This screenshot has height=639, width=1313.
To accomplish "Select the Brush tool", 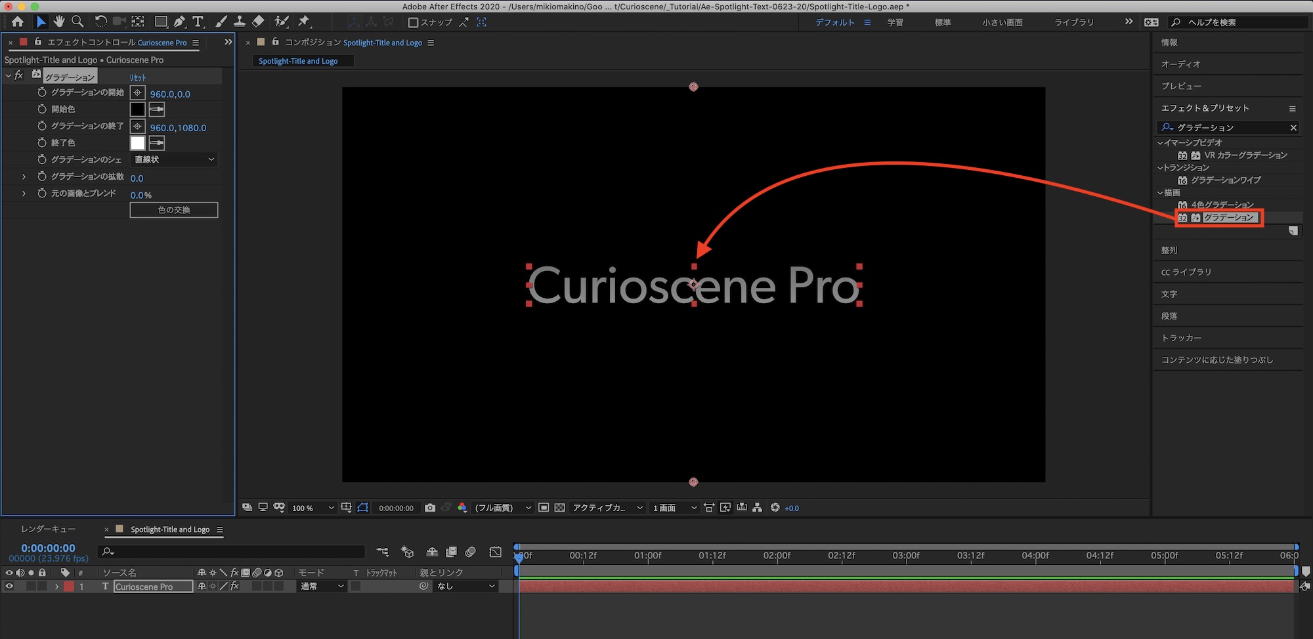I will pyautogui.click(x=221, y=22).
